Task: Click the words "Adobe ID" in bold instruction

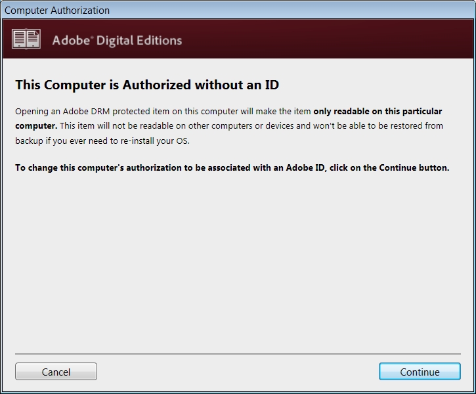Action: click(x=305, y=167)
